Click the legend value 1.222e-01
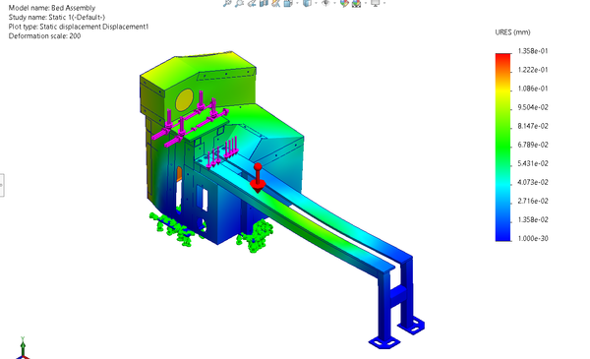Screen dimensions: 590x359 [x=533, y=70]
